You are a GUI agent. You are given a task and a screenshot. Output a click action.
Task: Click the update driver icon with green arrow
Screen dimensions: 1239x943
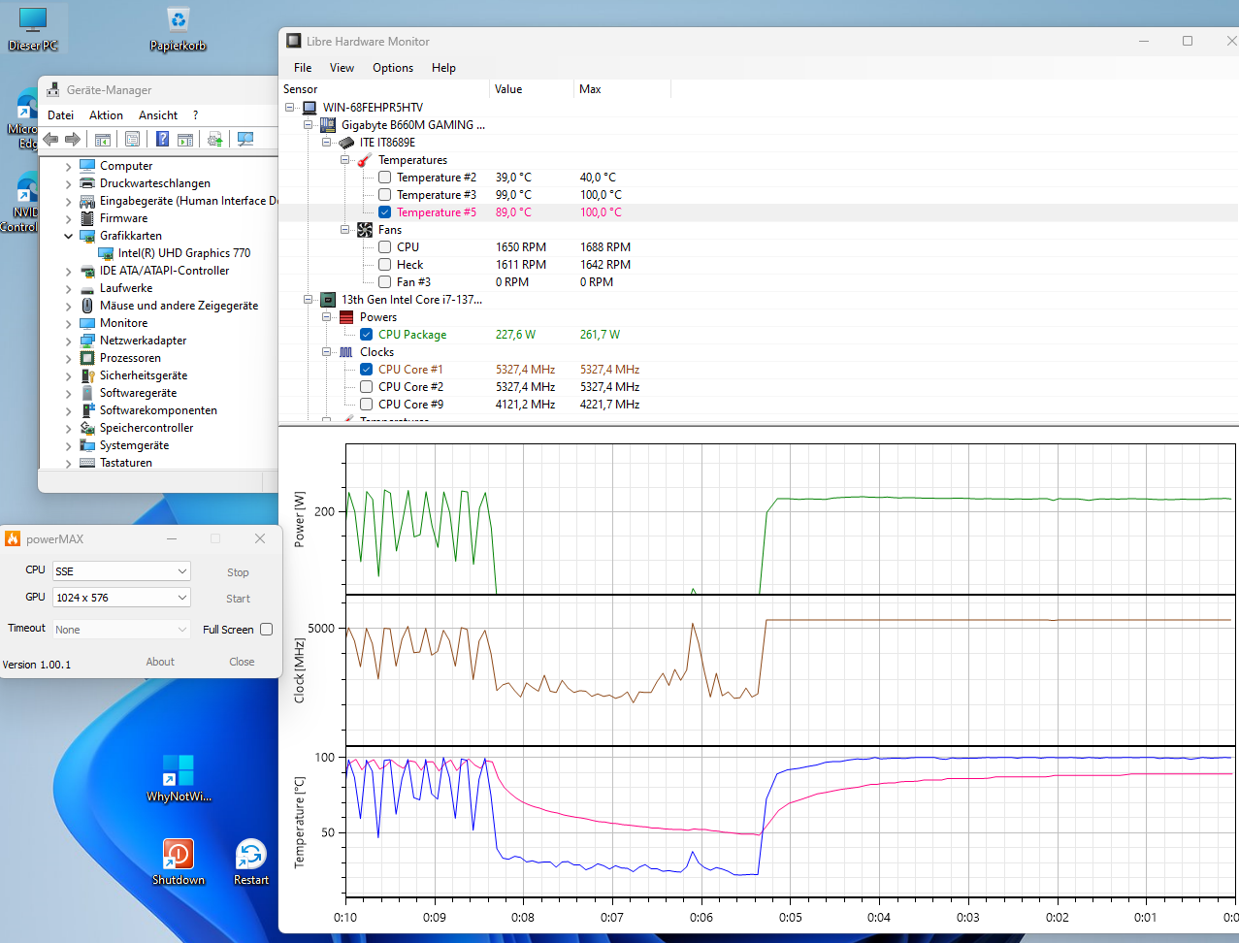coord(215,139)
